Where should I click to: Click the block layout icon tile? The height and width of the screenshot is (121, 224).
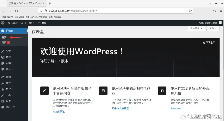point(103,91)
